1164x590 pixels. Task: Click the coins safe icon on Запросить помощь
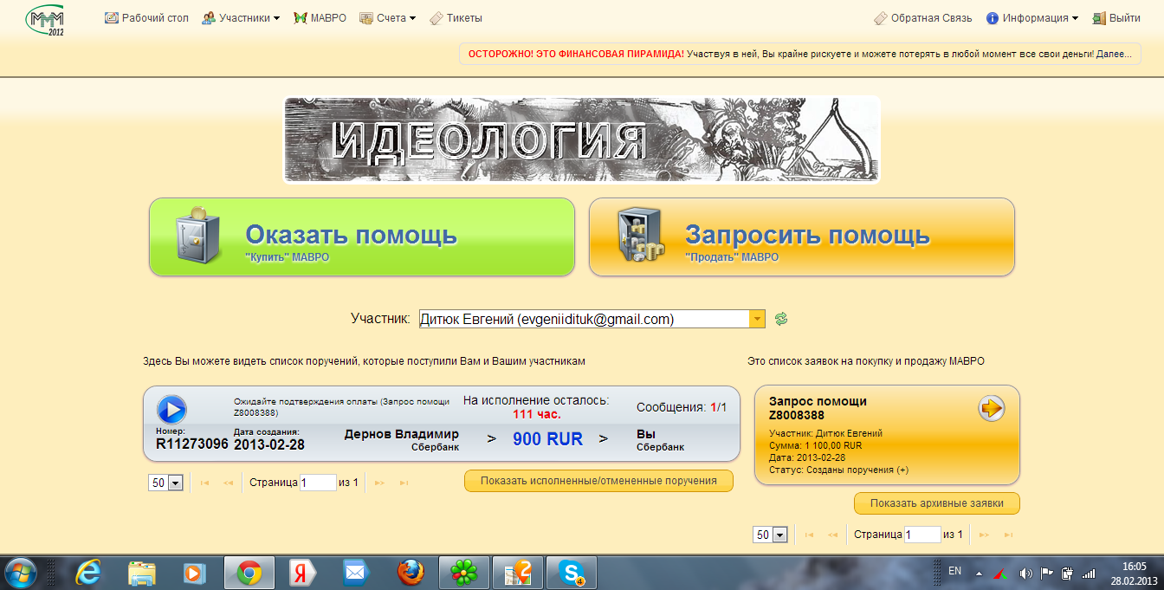click(x=640, y=234)
